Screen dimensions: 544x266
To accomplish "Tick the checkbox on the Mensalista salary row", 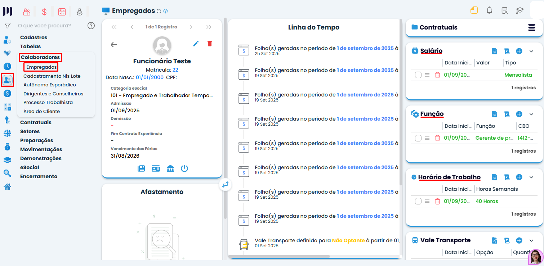I will point(418,75).
